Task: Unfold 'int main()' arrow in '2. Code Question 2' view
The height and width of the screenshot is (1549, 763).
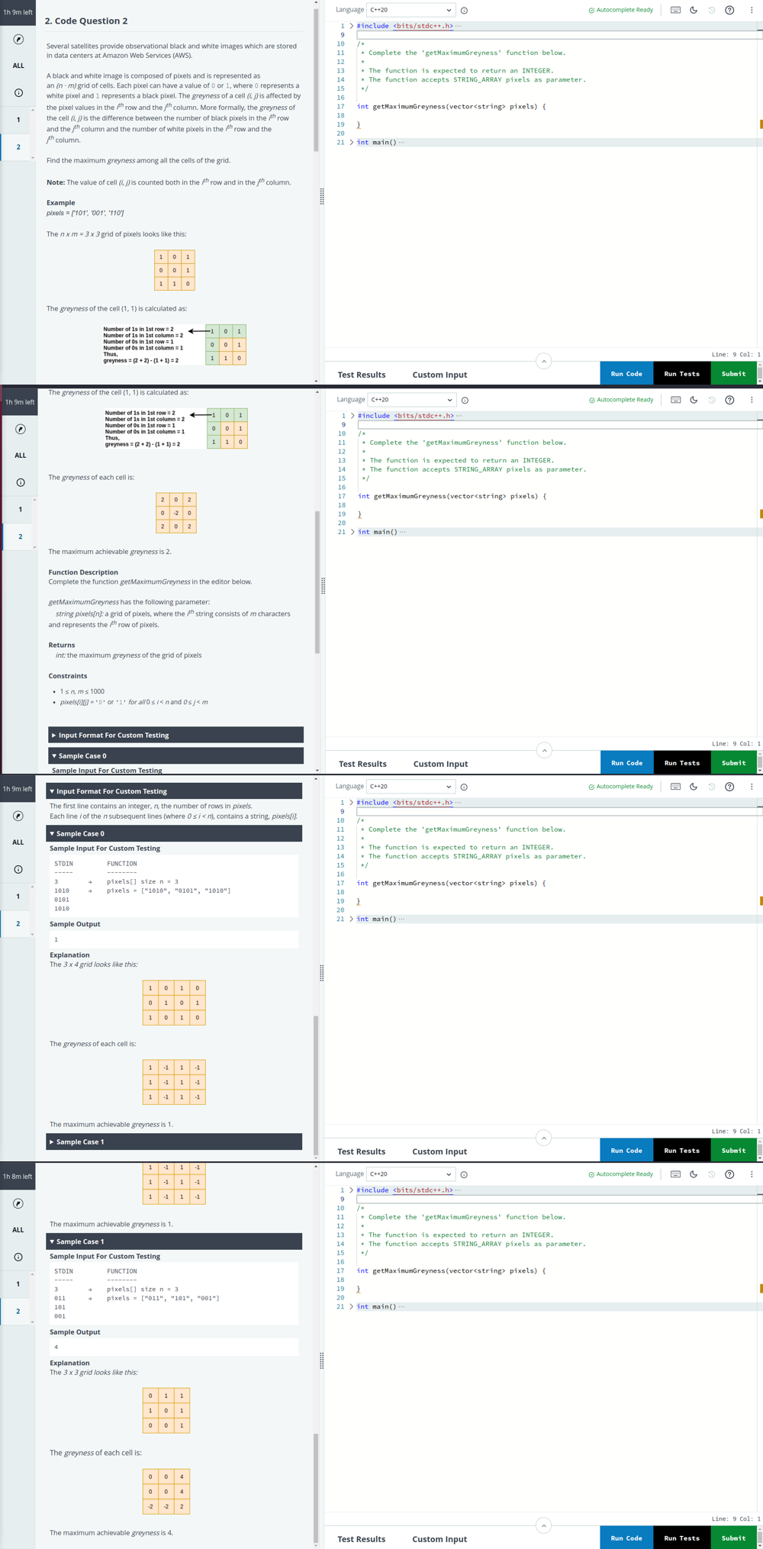Action: pos(351,143)
